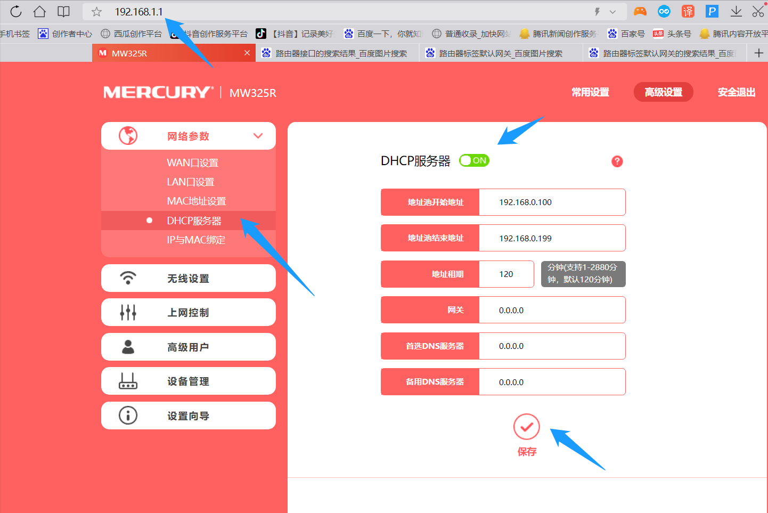Open MAC地址设置 submenu item
The image size is (768, 513).
[197, 201]
